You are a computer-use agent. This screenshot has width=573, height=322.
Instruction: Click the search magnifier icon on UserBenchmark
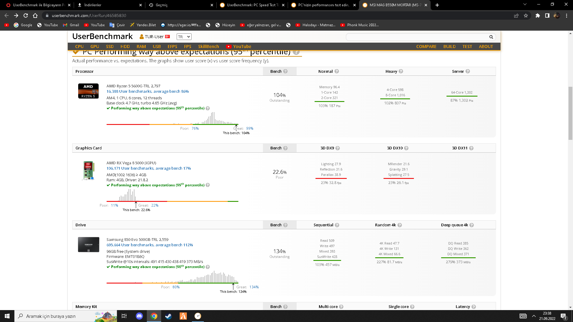[491, 37]
